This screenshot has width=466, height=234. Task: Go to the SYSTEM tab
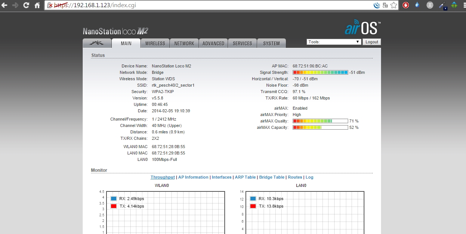coord(272,43)
